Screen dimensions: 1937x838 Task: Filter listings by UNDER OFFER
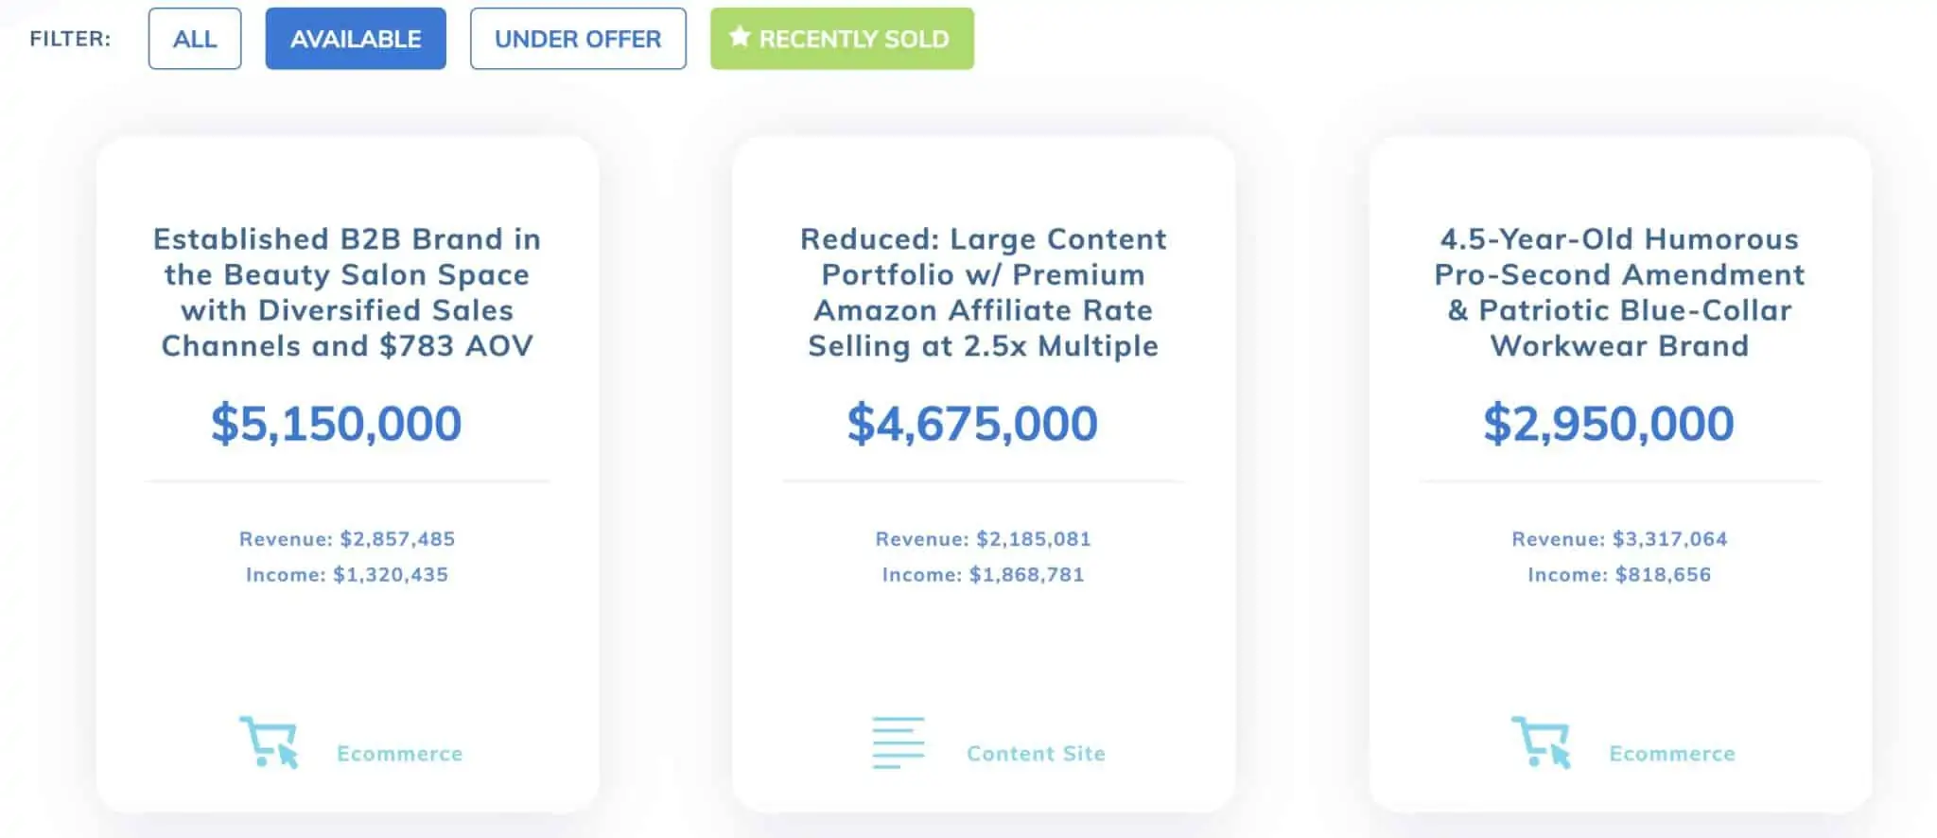coord(578,39)
